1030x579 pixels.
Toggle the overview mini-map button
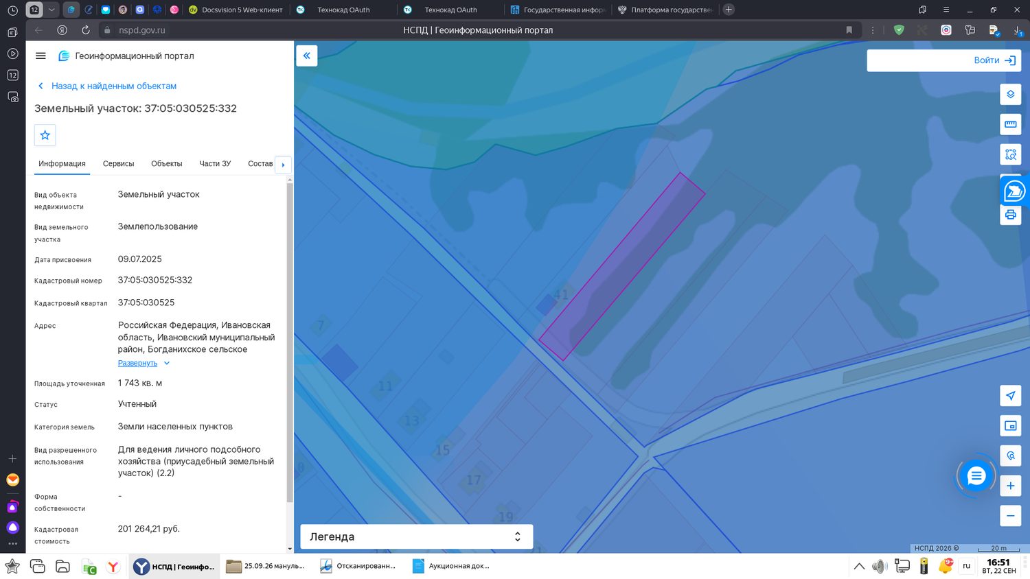(x=1010, y=426)
